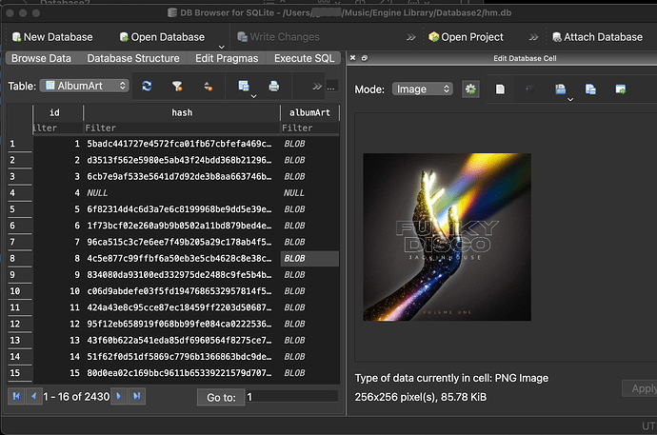Click the Go to record number field
Viewport: 657px width, 435px height.
tap(292, 397)
